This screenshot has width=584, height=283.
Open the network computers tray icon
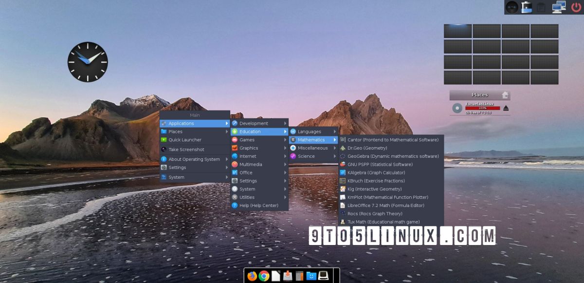click(x=559, y=7)
